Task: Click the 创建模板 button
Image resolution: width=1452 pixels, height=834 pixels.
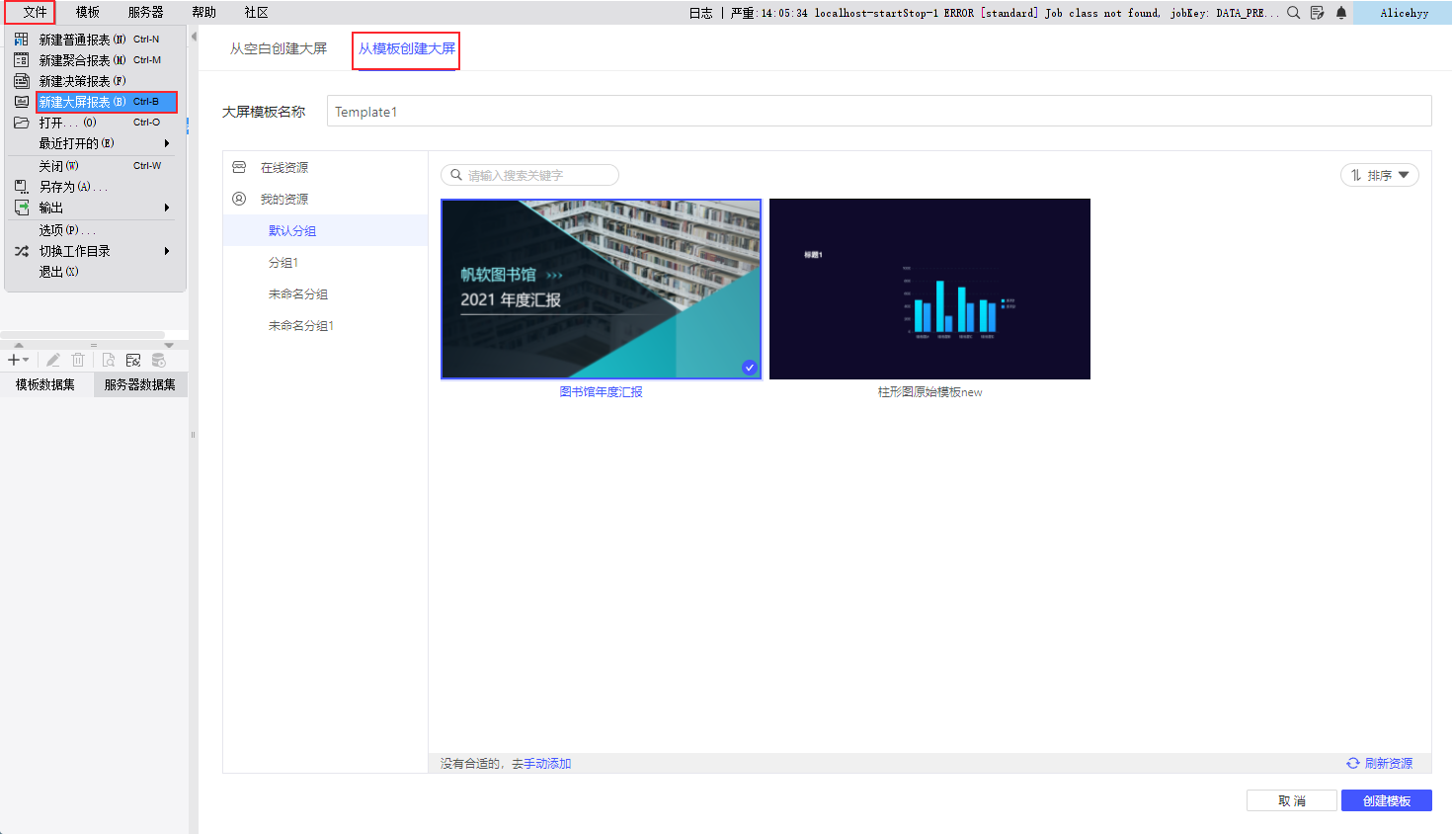Action: tap(1386, 800)
